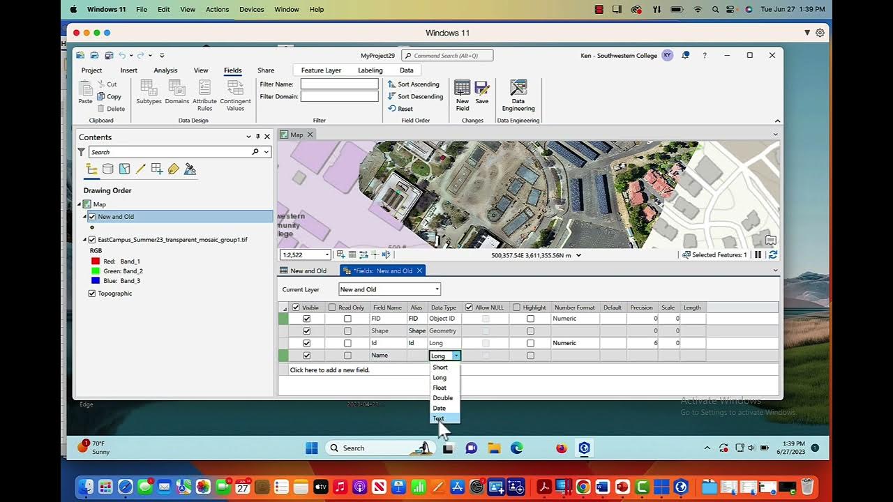Check Read Only for the Name field

[x=347, y=356]
